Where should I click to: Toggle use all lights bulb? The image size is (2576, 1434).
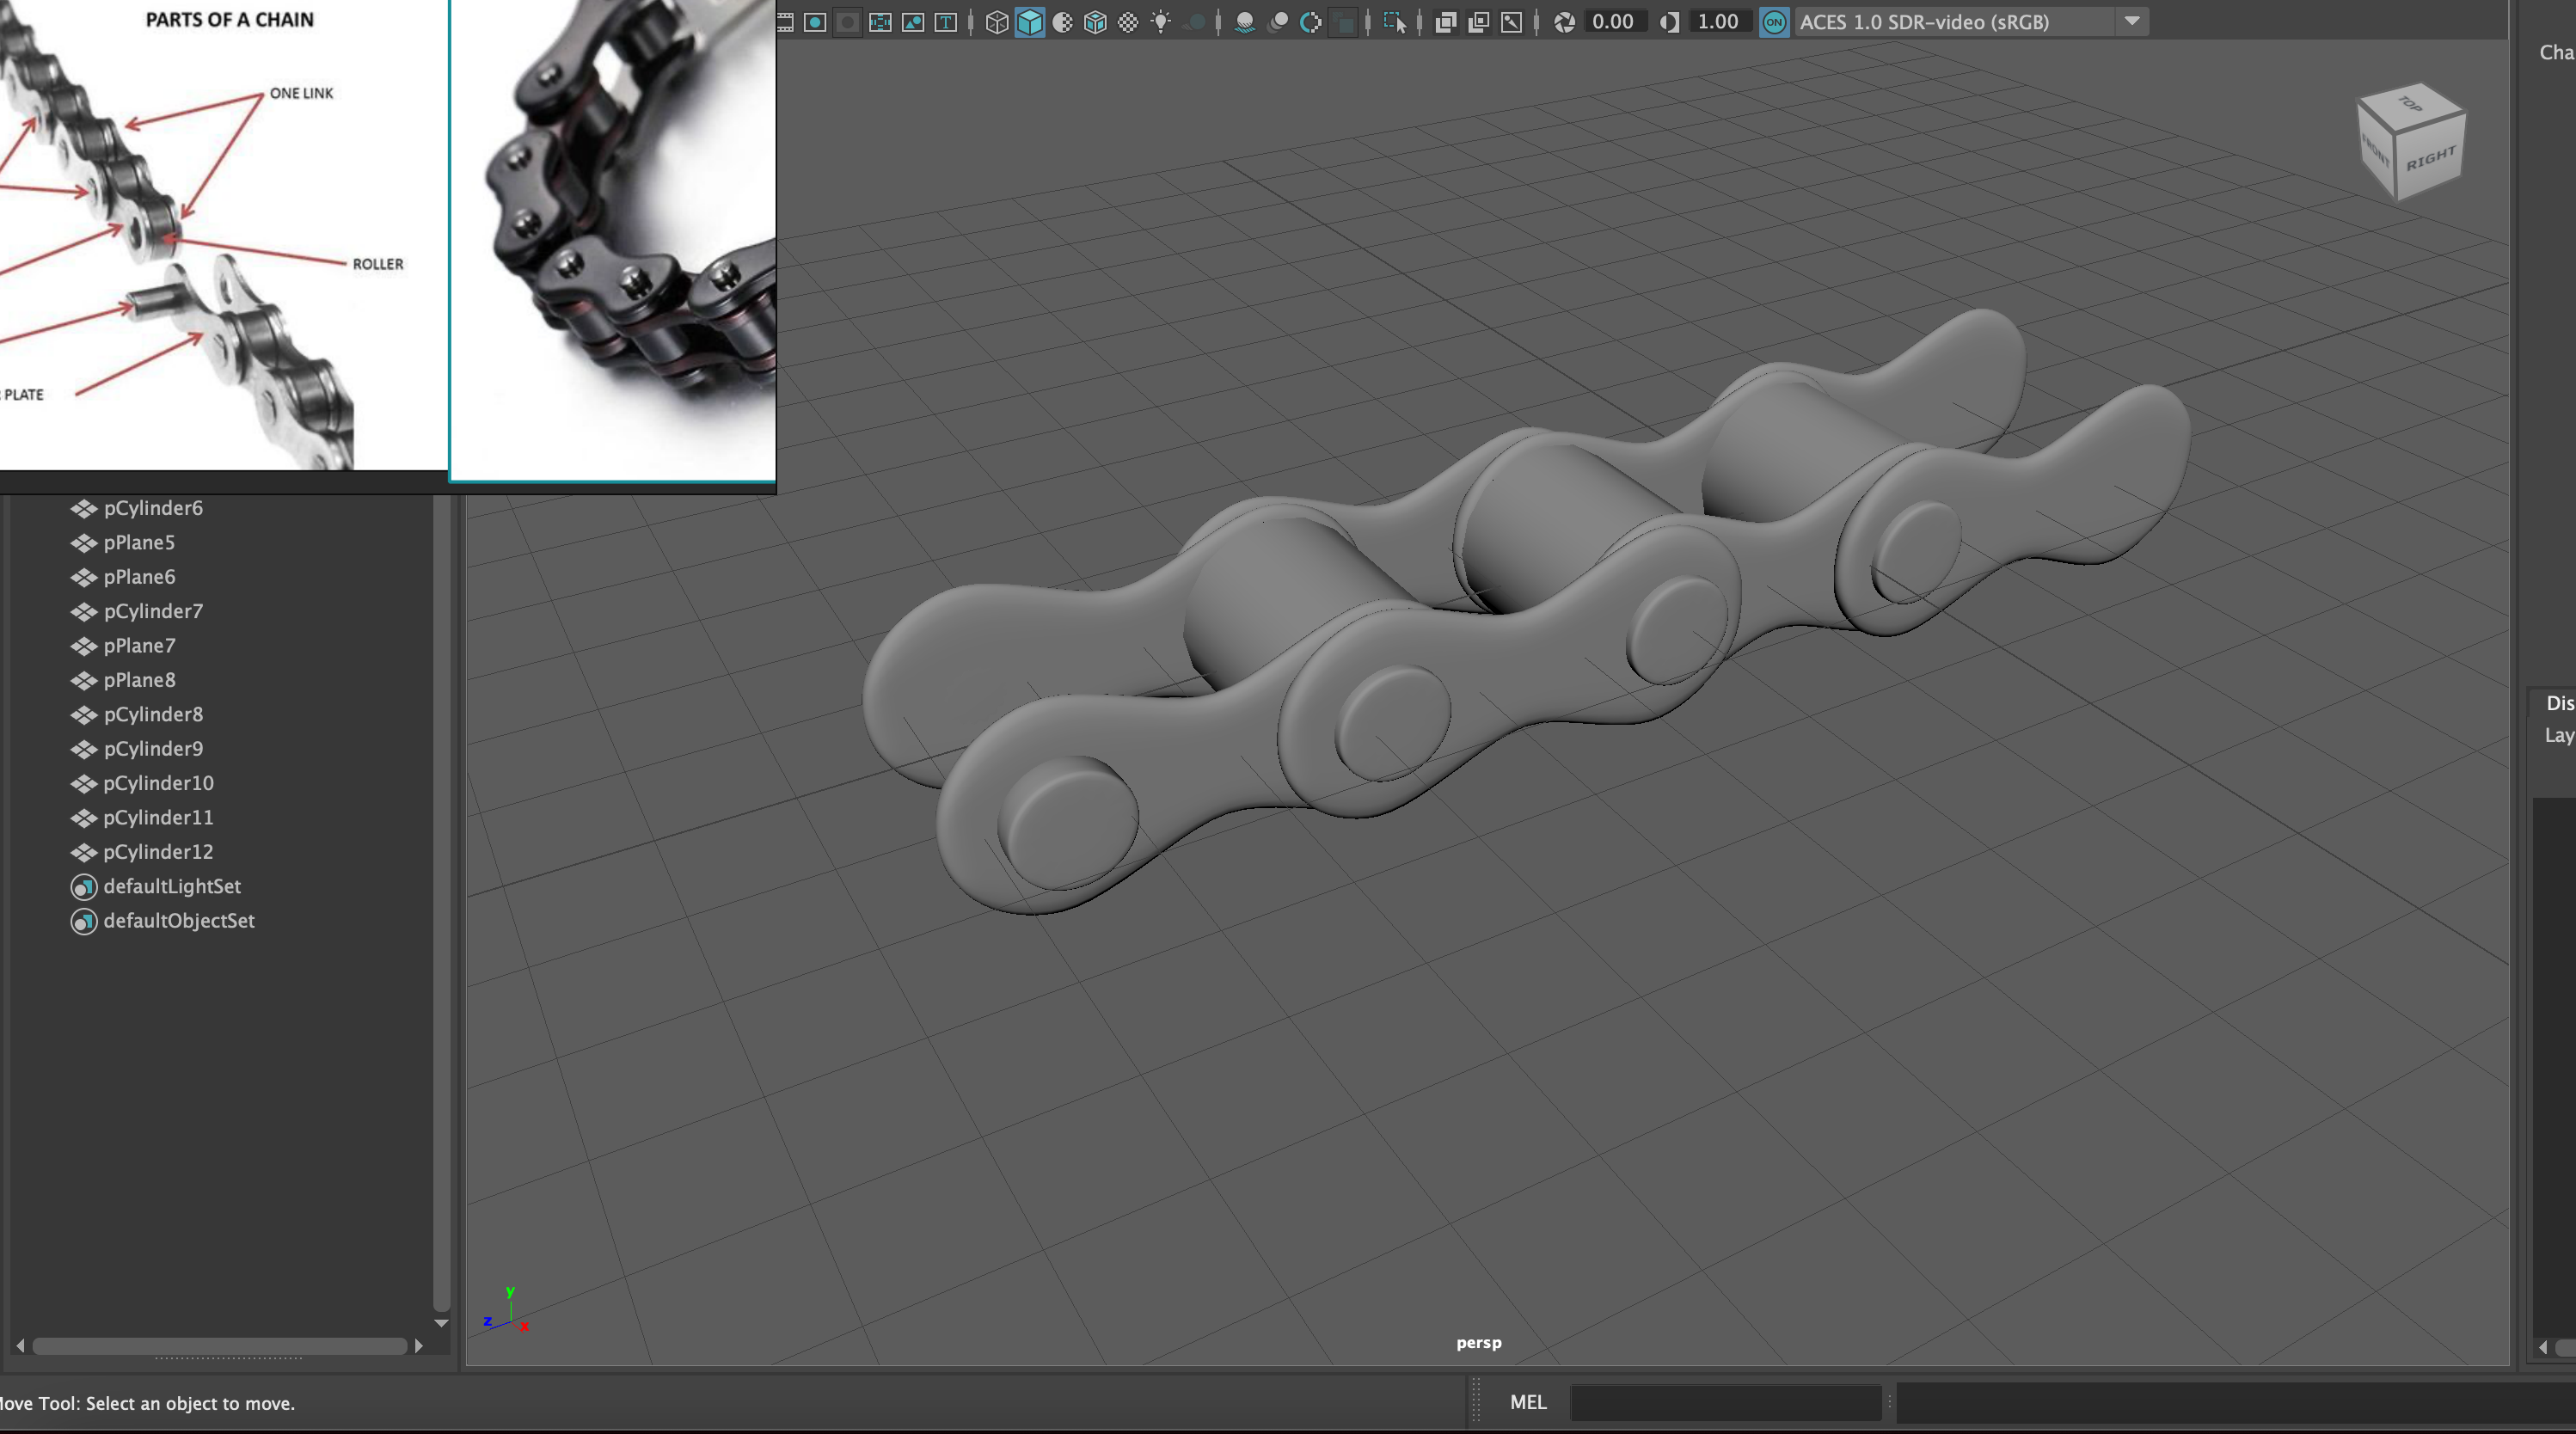coord(1161,22)
